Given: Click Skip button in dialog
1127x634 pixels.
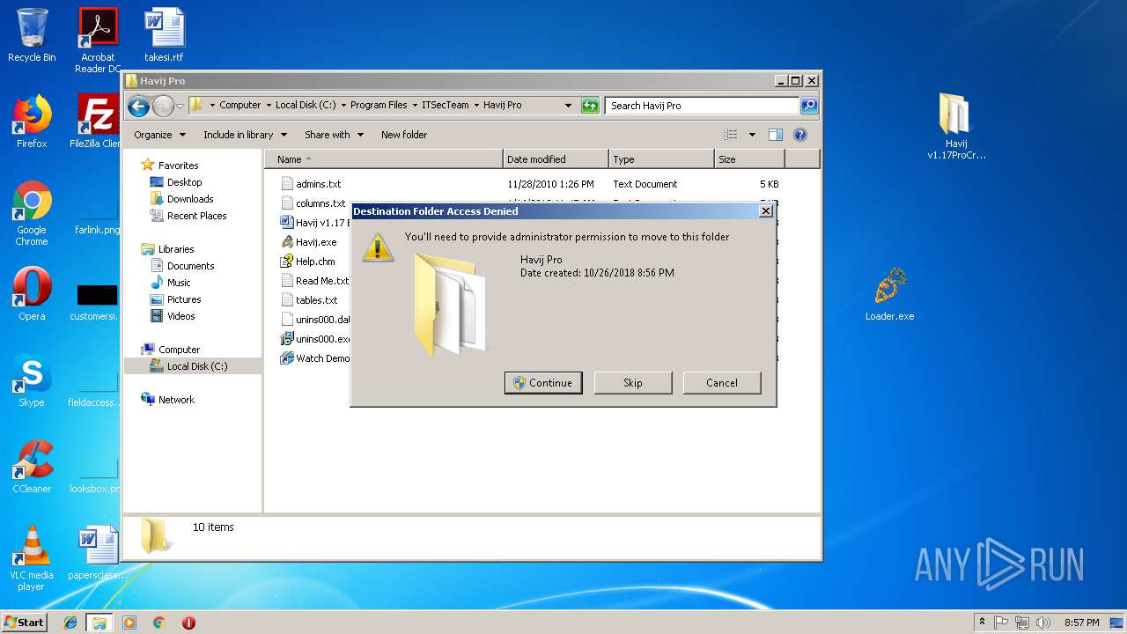Looking at the screenshot, I should (633, 383).
